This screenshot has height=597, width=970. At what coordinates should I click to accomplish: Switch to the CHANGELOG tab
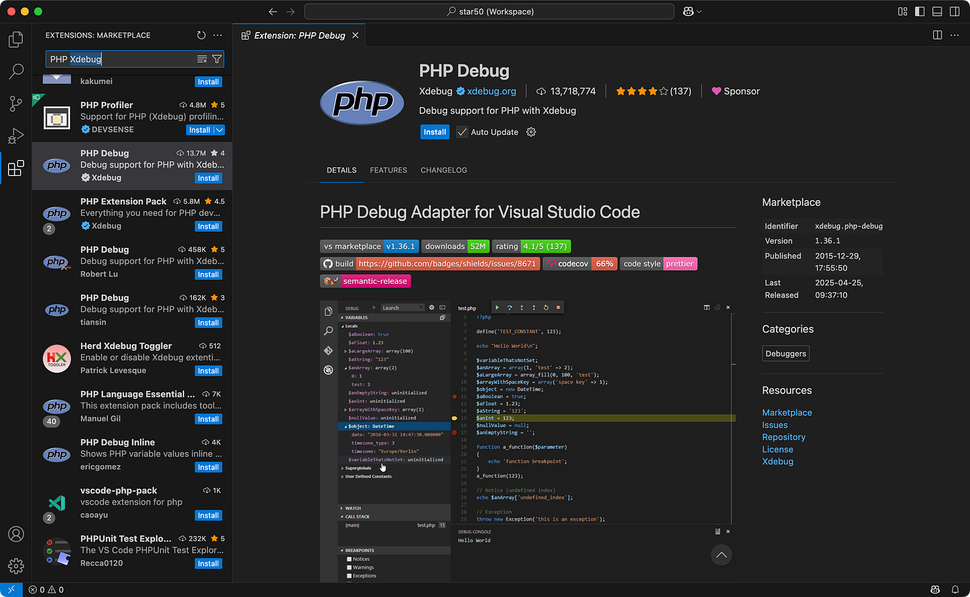pyautogui.click(x=444, y=170)
